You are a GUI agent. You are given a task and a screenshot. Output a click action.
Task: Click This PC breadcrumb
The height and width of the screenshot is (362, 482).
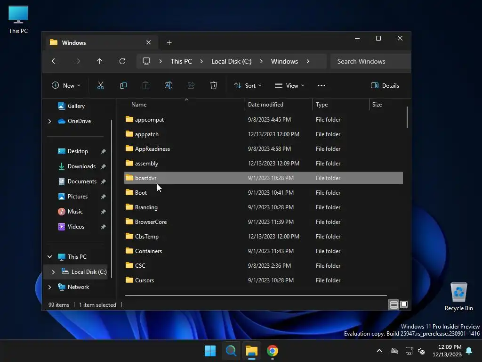click(181, 61)
